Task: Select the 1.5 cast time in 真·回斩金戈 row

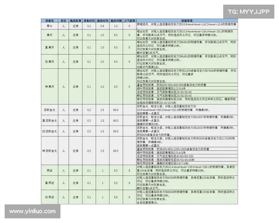Action: tap(102, 121)
